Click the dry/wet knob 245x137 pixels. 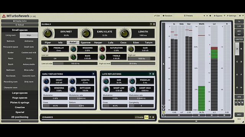[x=47, y=33]
